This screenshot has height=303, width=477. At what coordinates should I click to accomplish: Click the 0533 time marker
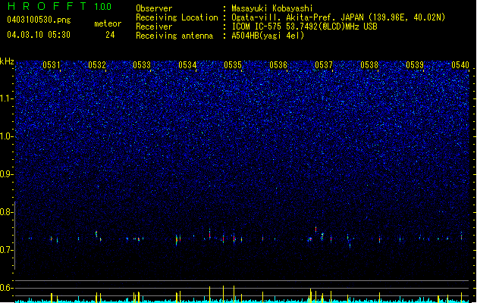point(142,65)
